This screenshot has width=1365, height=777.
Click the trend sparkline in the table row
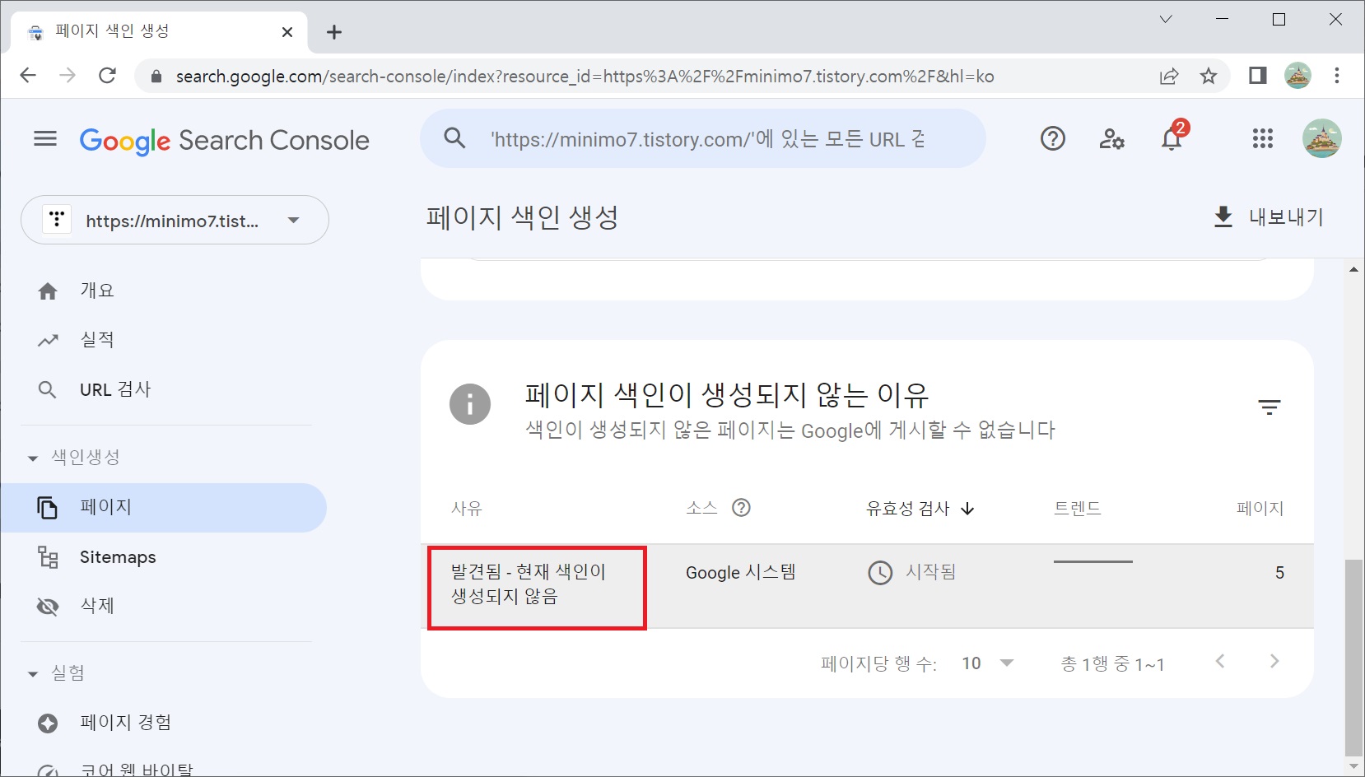point(1092,562)
